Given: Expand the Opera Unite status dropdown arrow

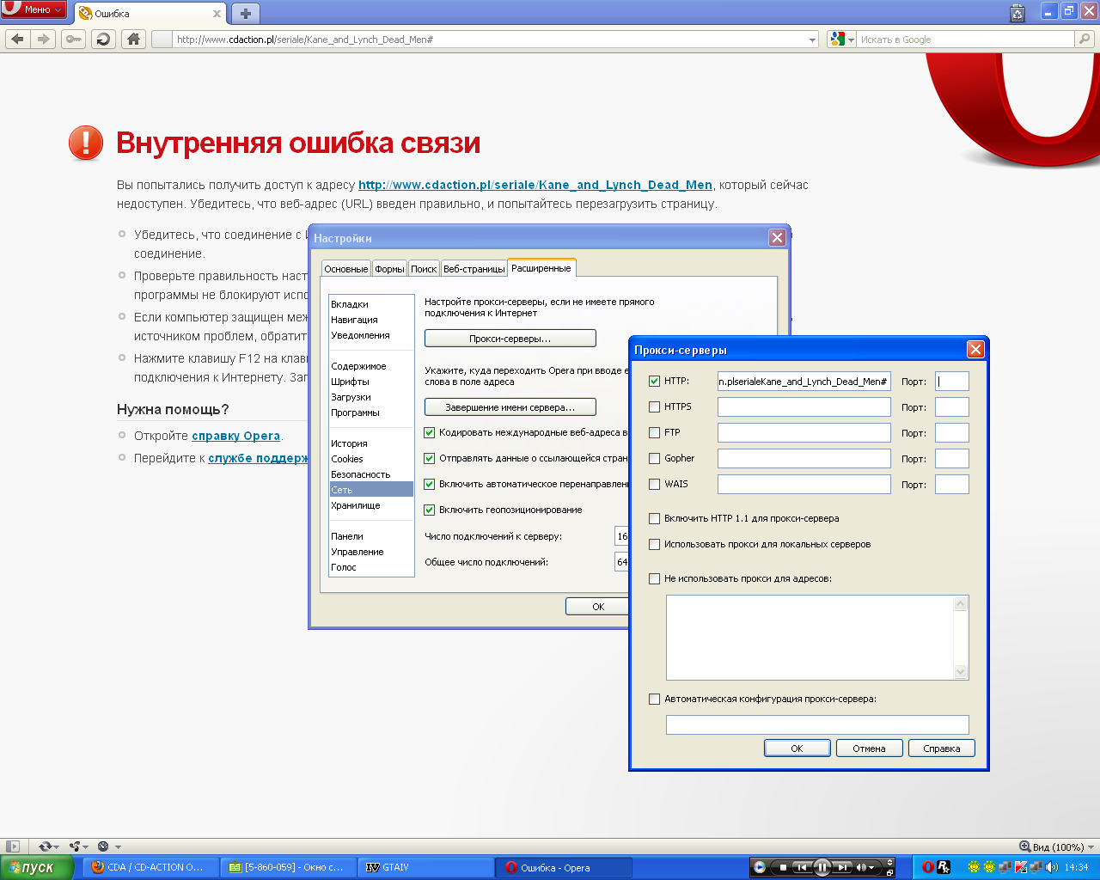Looking at the screenshot, I should click(86, 847).
